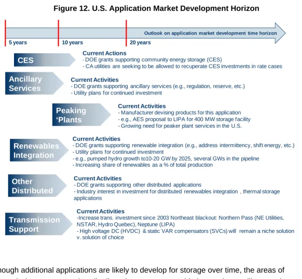Click 'Outlook on application market development time horizon' text

click(211, 33)
